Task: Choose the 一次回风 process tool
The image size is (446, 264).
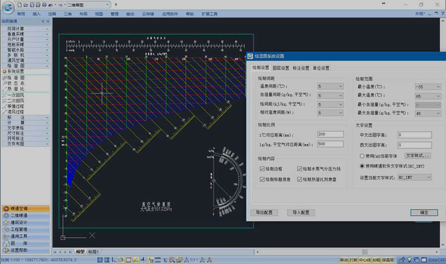Action: pyautogui.click(x=15, y=94)
